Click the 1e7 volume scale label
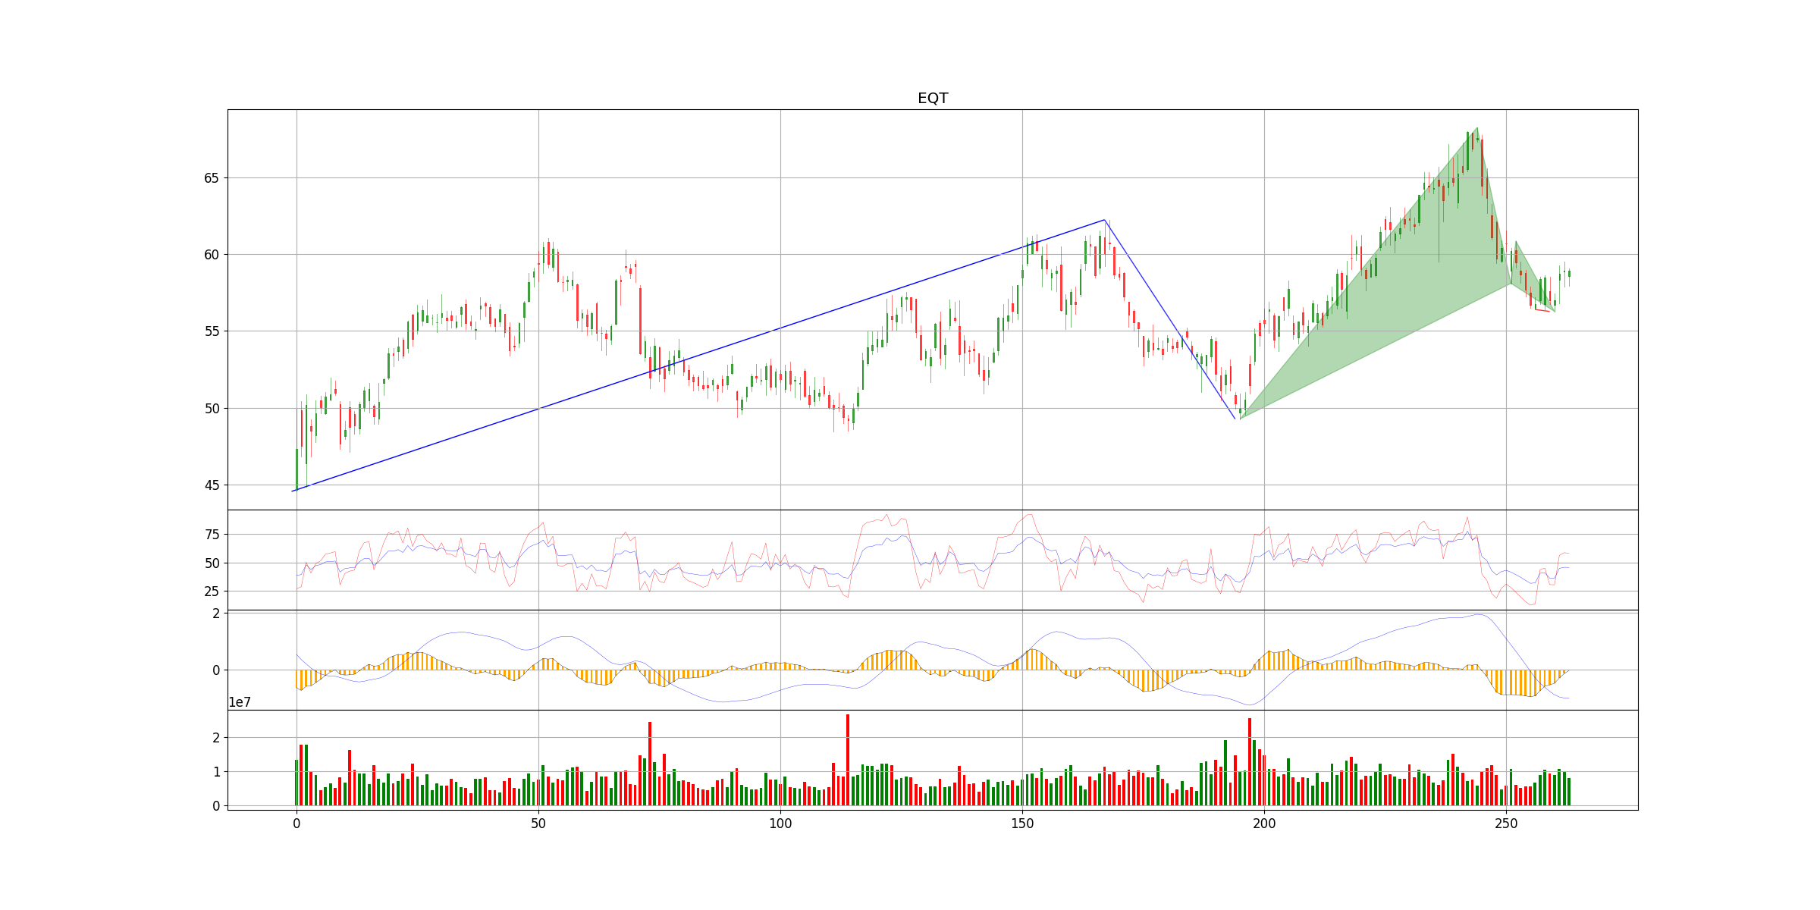 click(240, 703)
